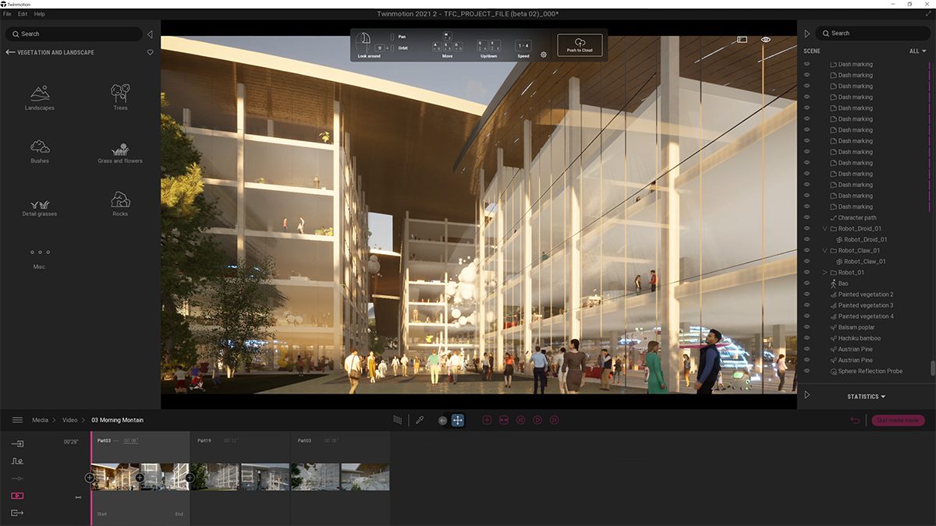Go back from Vegetation and Landscape
The height and width of the screenshot is (526, 936).
10,52
